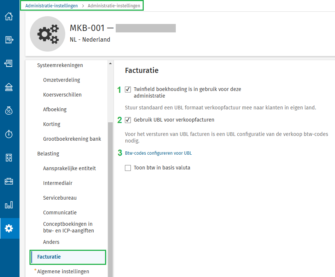
Task: Open the stopwatch time sidebar icon
Action: [x=9, y=134]
